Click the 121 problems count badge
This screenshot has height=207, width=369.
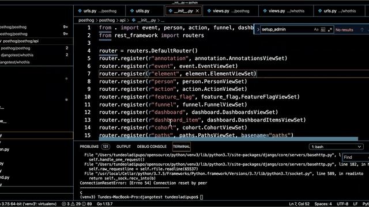[106, 147]
